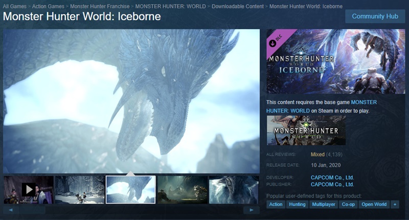This screenshot has height=220, width=409.
Task: Select the Open World tag
Action: (374, 204)
